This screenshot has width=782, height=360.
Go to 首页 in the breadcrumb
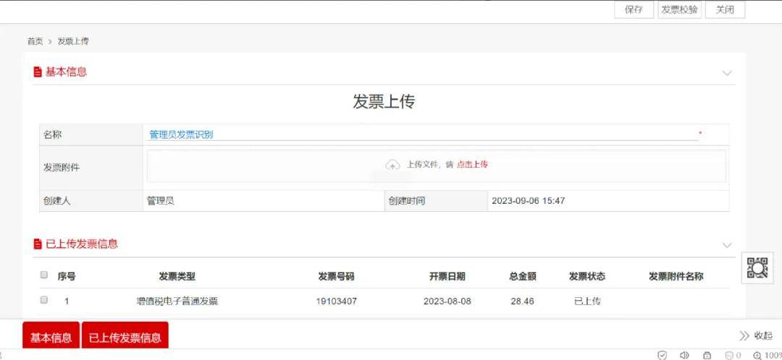click(x=35, y=41)
